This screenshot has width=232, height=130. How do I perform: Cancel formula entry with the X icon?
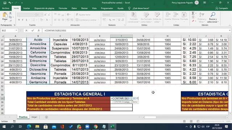(26, 30)
